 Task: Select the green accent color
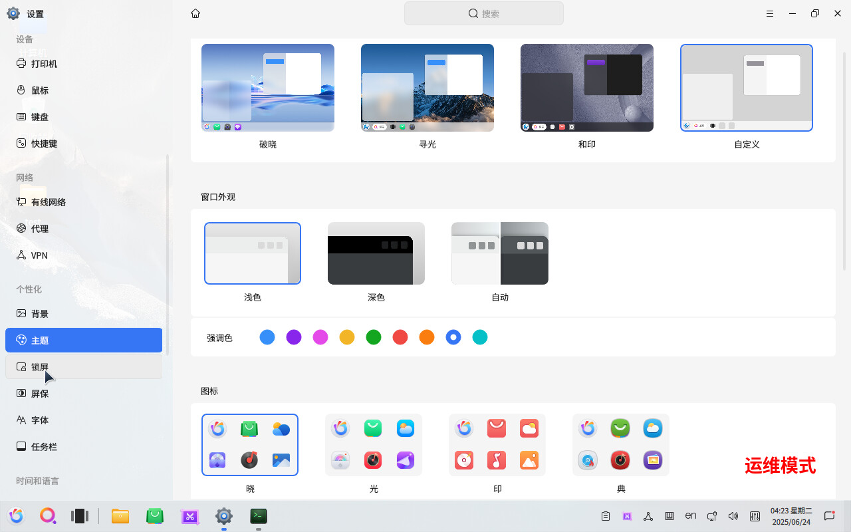click(x=373, y=337)
